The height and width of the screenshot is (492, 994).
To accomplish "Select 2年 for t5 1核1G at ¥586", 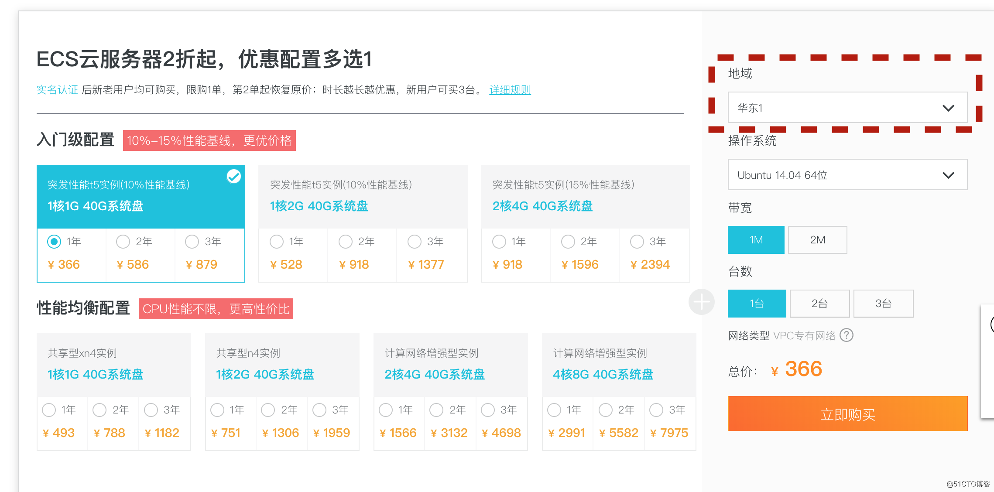I will [x=123, y=242].
